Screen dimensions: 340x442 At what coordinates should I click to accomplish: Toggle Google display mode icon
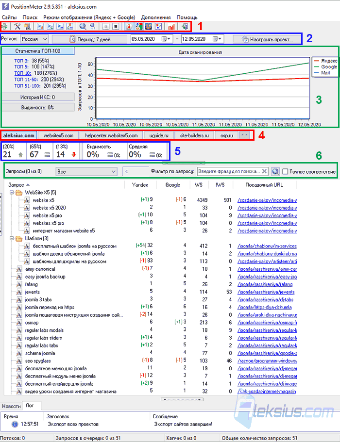click(138, 27)
